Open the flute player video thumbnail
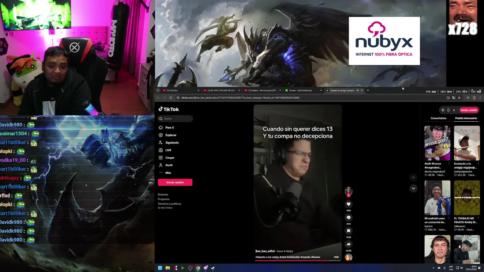The image size is (484, 272). pyautogui.click(x=467, y=143)
